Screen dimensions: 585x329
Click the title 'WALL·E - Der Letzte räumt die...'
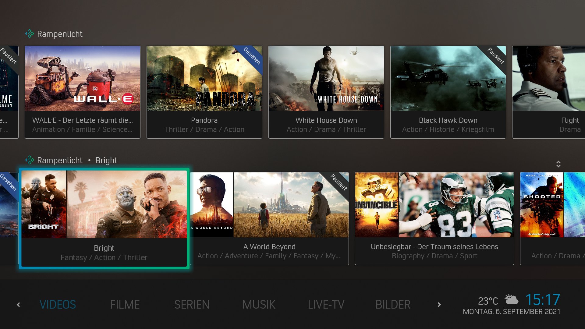coord(83,120)
